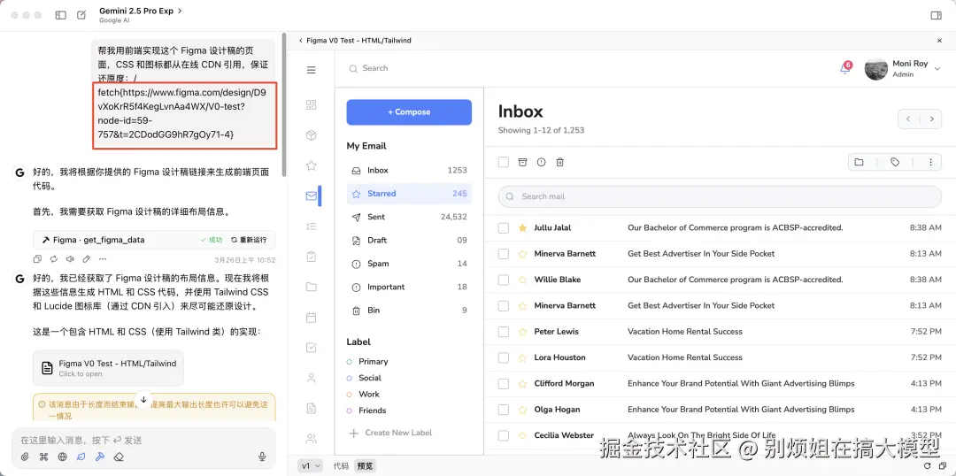Click the folder icon in the sidebar rail
The height and width of the screenshot is (476, 956).
[312, 287]
